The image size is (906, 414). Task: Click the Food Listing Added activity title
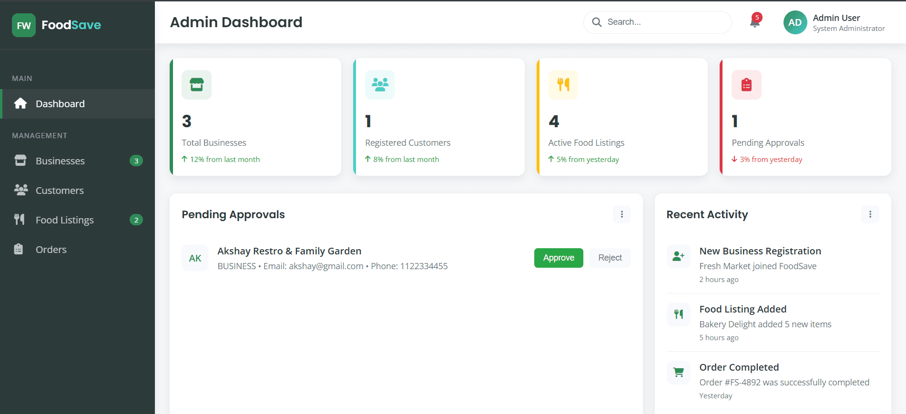click(x=743, y=309)
